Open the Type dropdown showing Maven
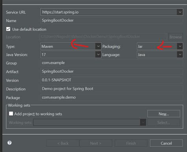Screen dimensions: 187x152 [71, 46]
